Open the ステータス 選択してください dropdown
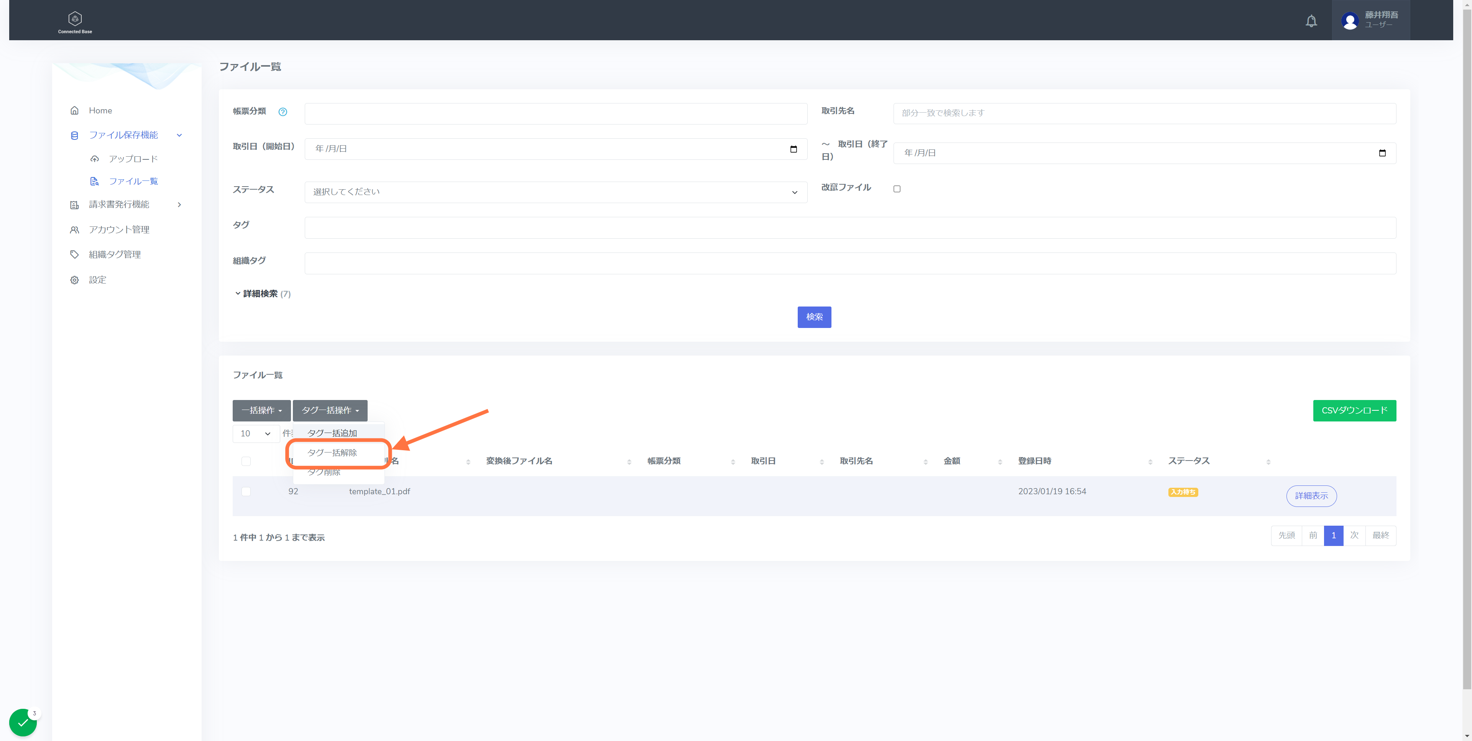This screenshot has height=741, width=1472. [x=555, y=192]
